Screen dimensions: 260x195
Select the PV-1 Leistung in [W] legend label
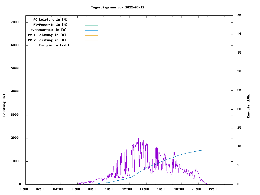pyautogui.click(x=47, y=35)
